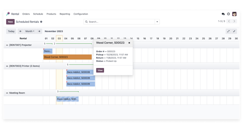Collapse all Gantt rows icon
Screen dimensions: 243x132
click(x=234, y=31)
